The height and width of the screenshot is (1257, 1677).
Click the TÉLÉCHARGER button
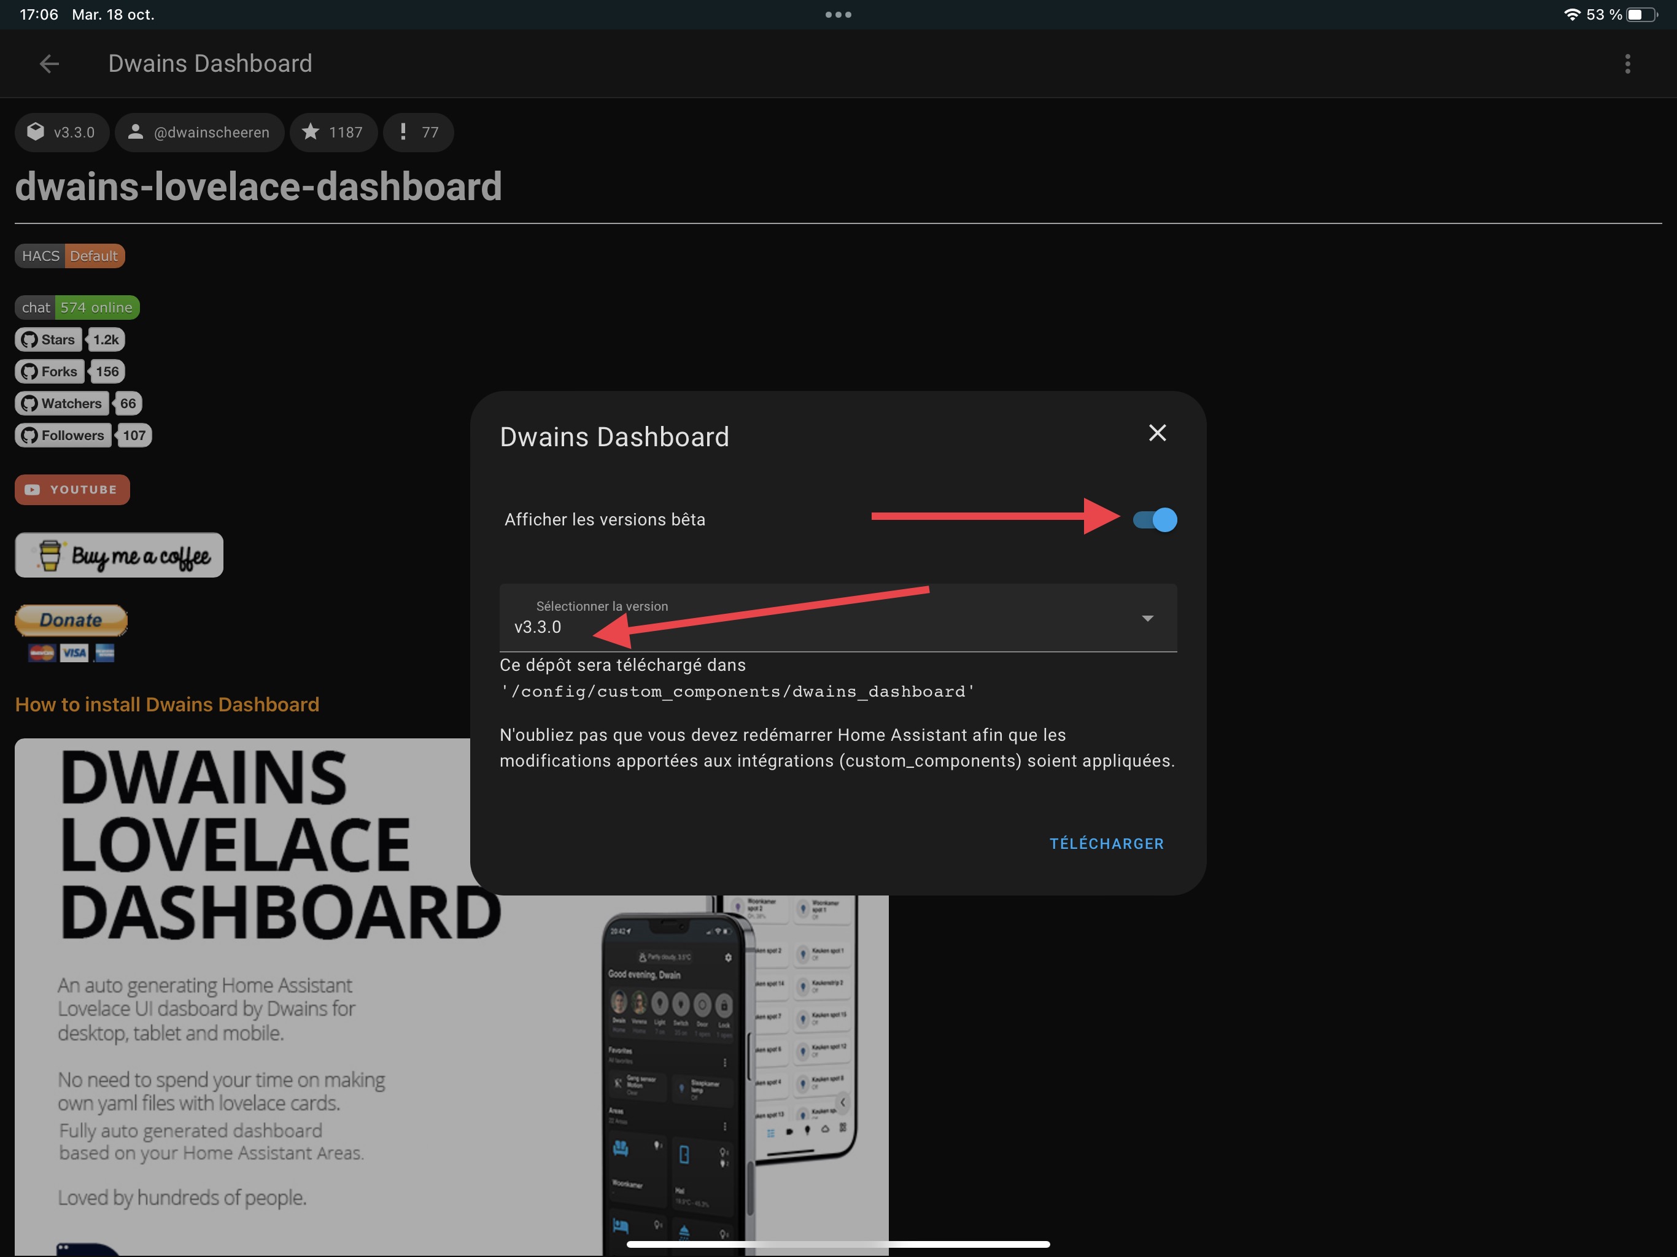[1106, 843]
